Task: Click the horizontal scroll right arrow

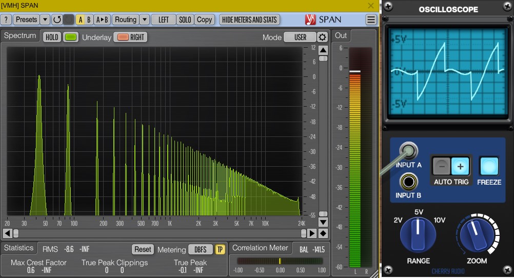Action: [312, 233]
